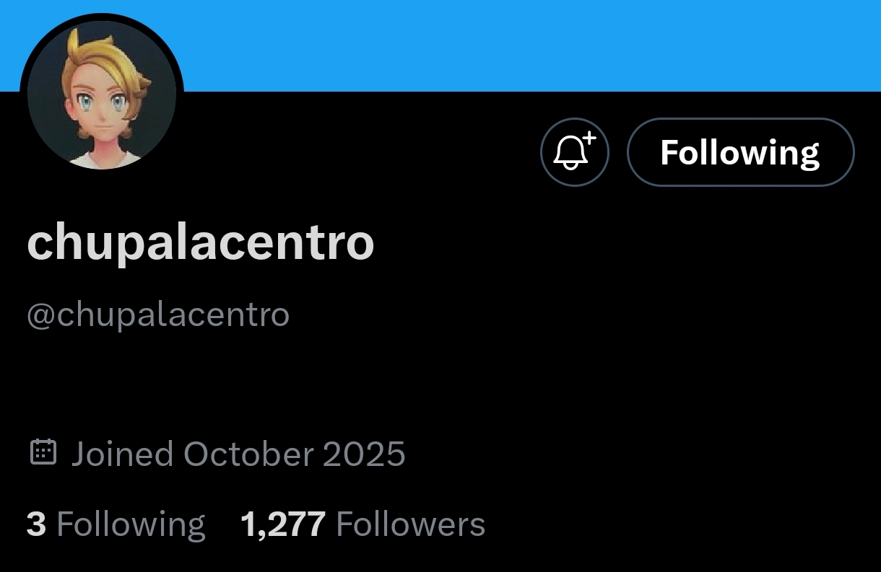Click the follower count number 1,277
Image resolution: width=881 pixels, height=572 pixels.
click(283, 524)
